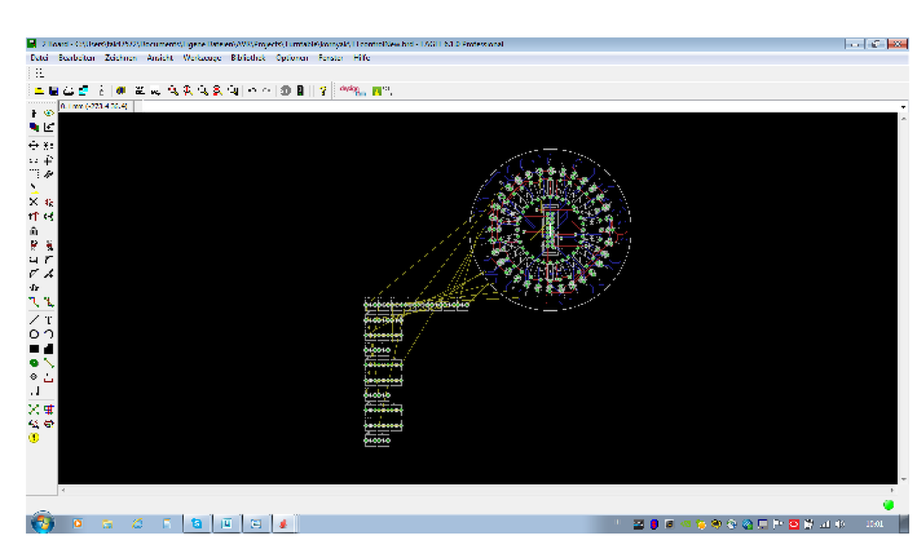The image size is (917, 540).
Task: Run the DRC check
Action: (x=49, y=424)
